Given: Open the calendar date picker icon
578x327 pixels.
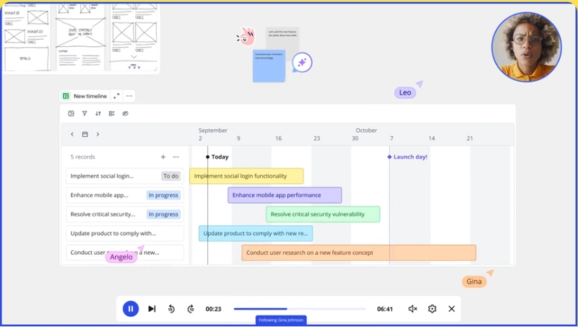Looking at the screenshot, I should pos(85,134).
